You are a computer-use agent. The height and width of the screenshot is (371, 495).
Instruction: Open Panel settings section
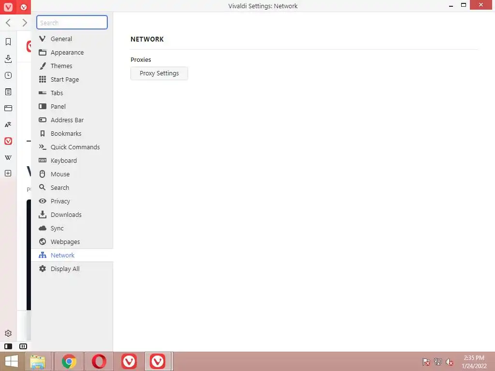tap(72, 106)
